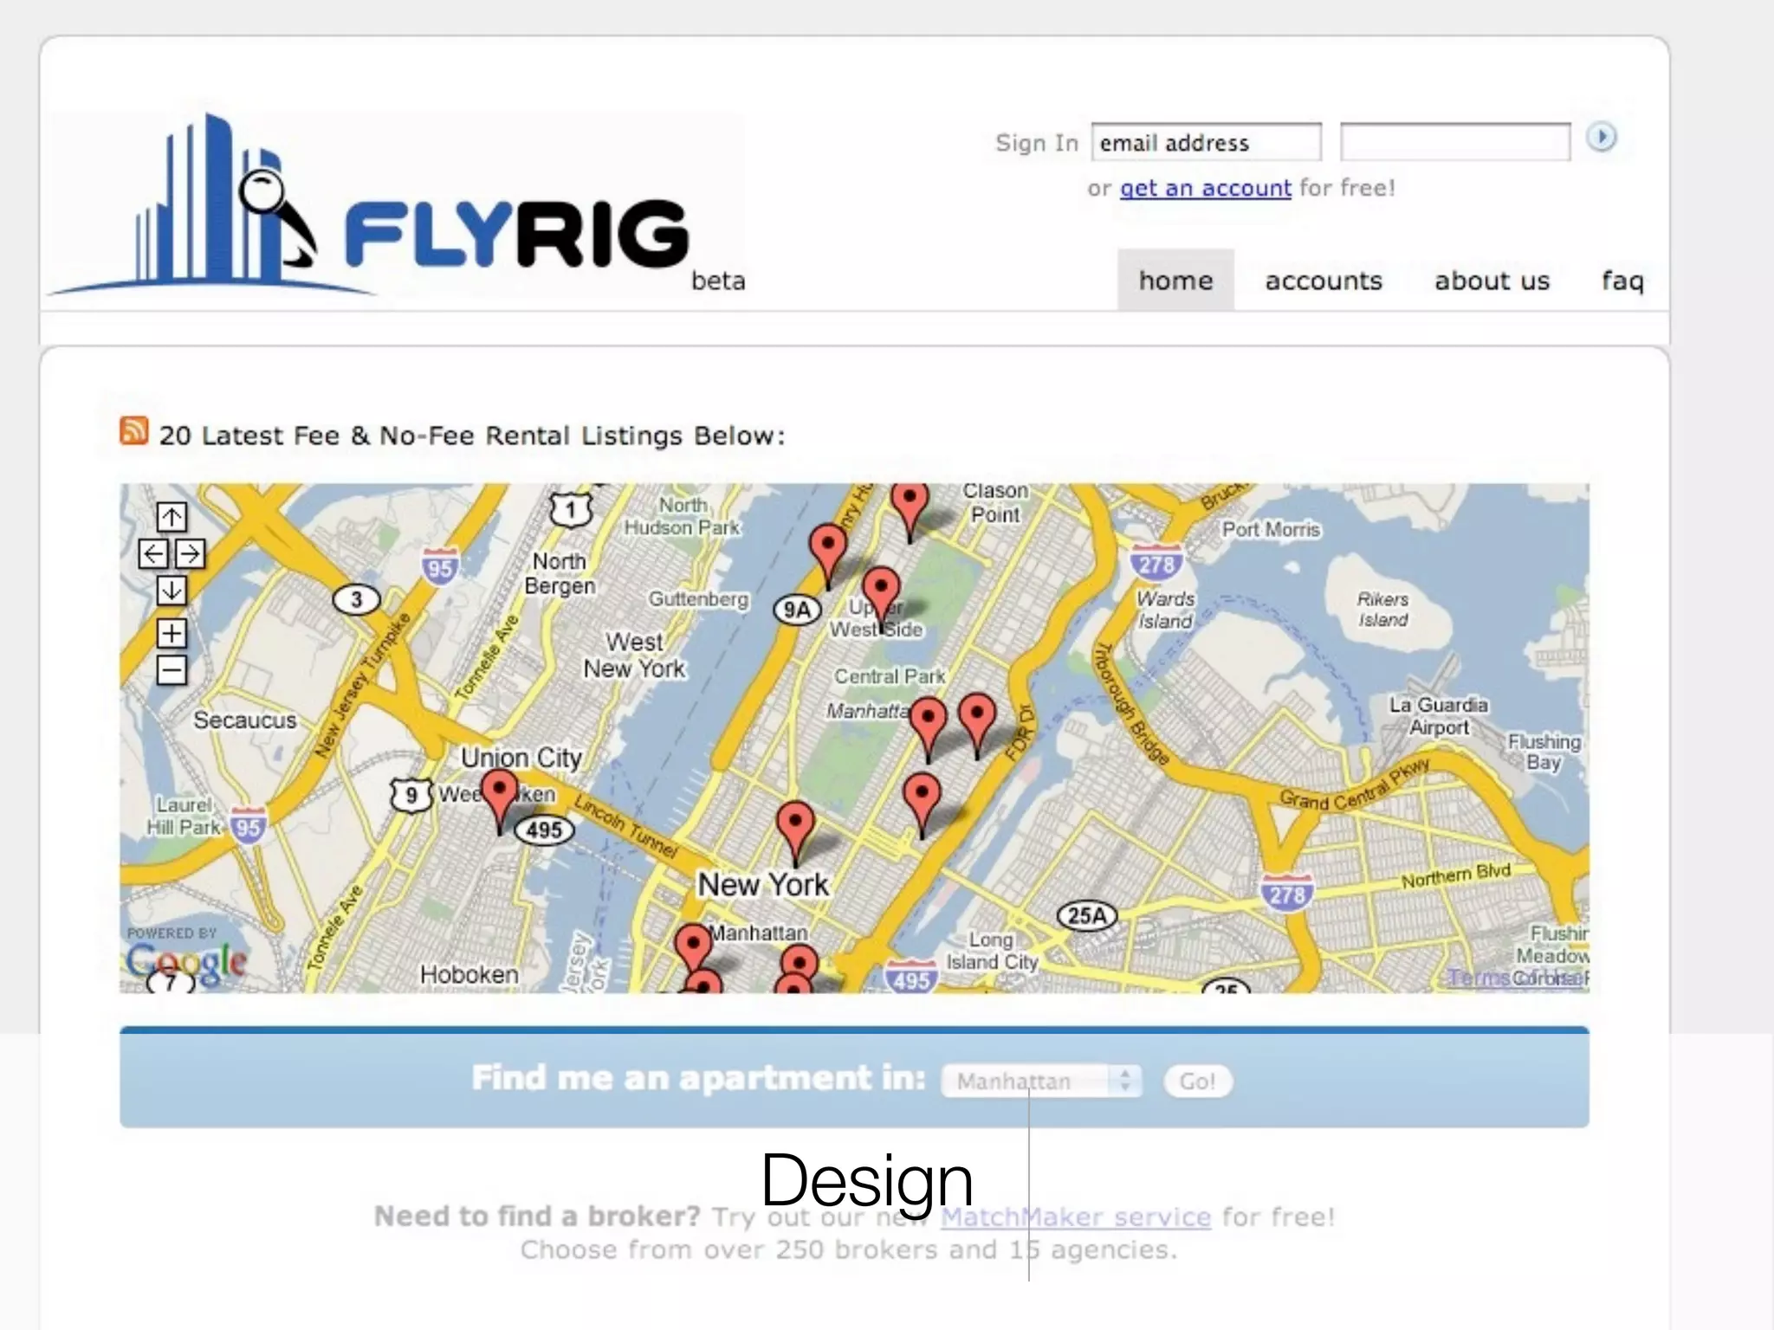Click the get an account link

tap(1205, 188)
